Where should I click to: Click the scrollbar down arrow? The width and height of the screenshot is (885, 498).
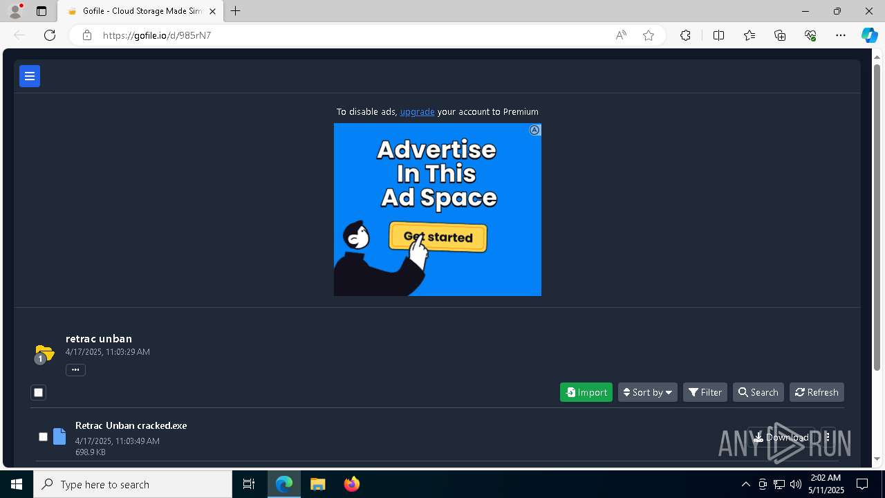click(x=877, y=459)
